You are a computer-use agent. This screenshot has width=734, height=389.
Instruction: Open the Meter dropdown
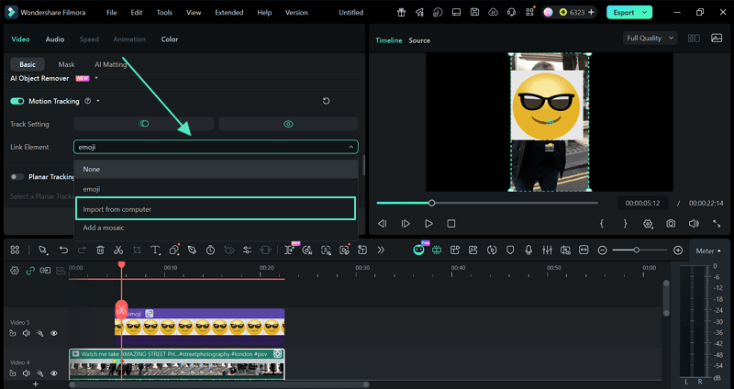pos(707,250)
